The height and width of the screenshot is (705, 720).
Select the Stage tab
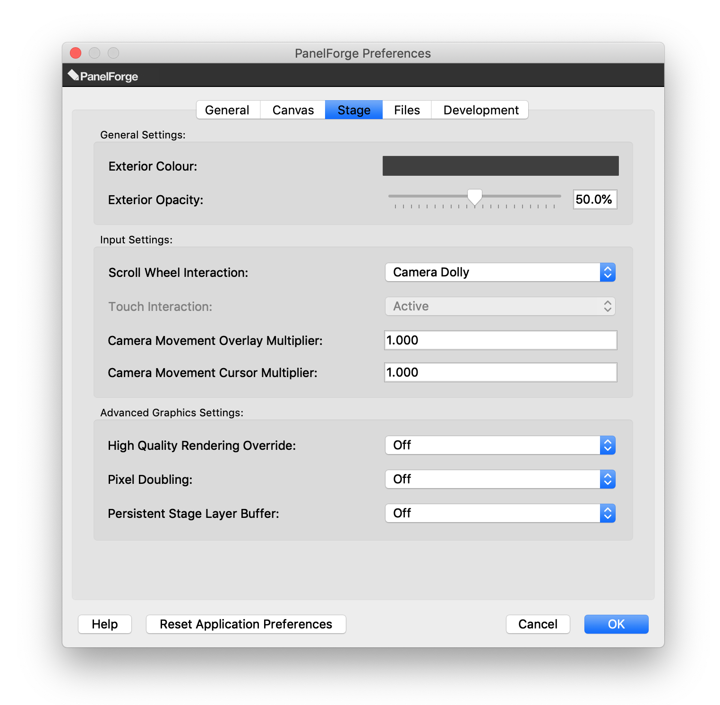pos(354,110)
